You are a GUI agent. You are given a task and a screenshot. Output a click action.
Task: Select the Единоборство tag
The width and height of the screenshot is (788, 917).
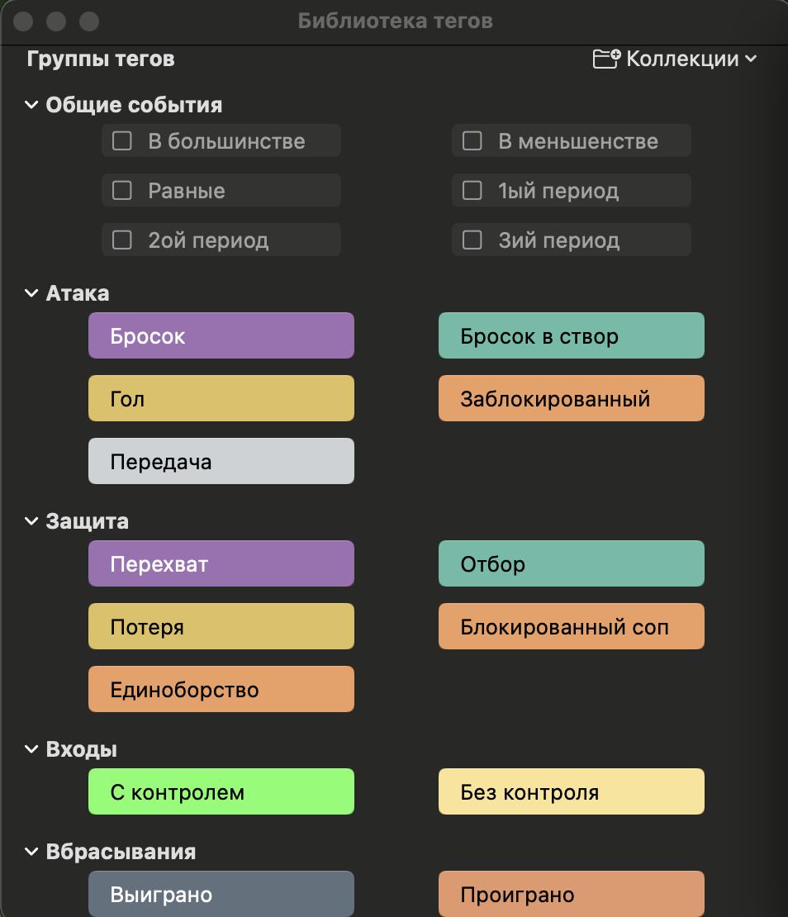coord(221,689)
